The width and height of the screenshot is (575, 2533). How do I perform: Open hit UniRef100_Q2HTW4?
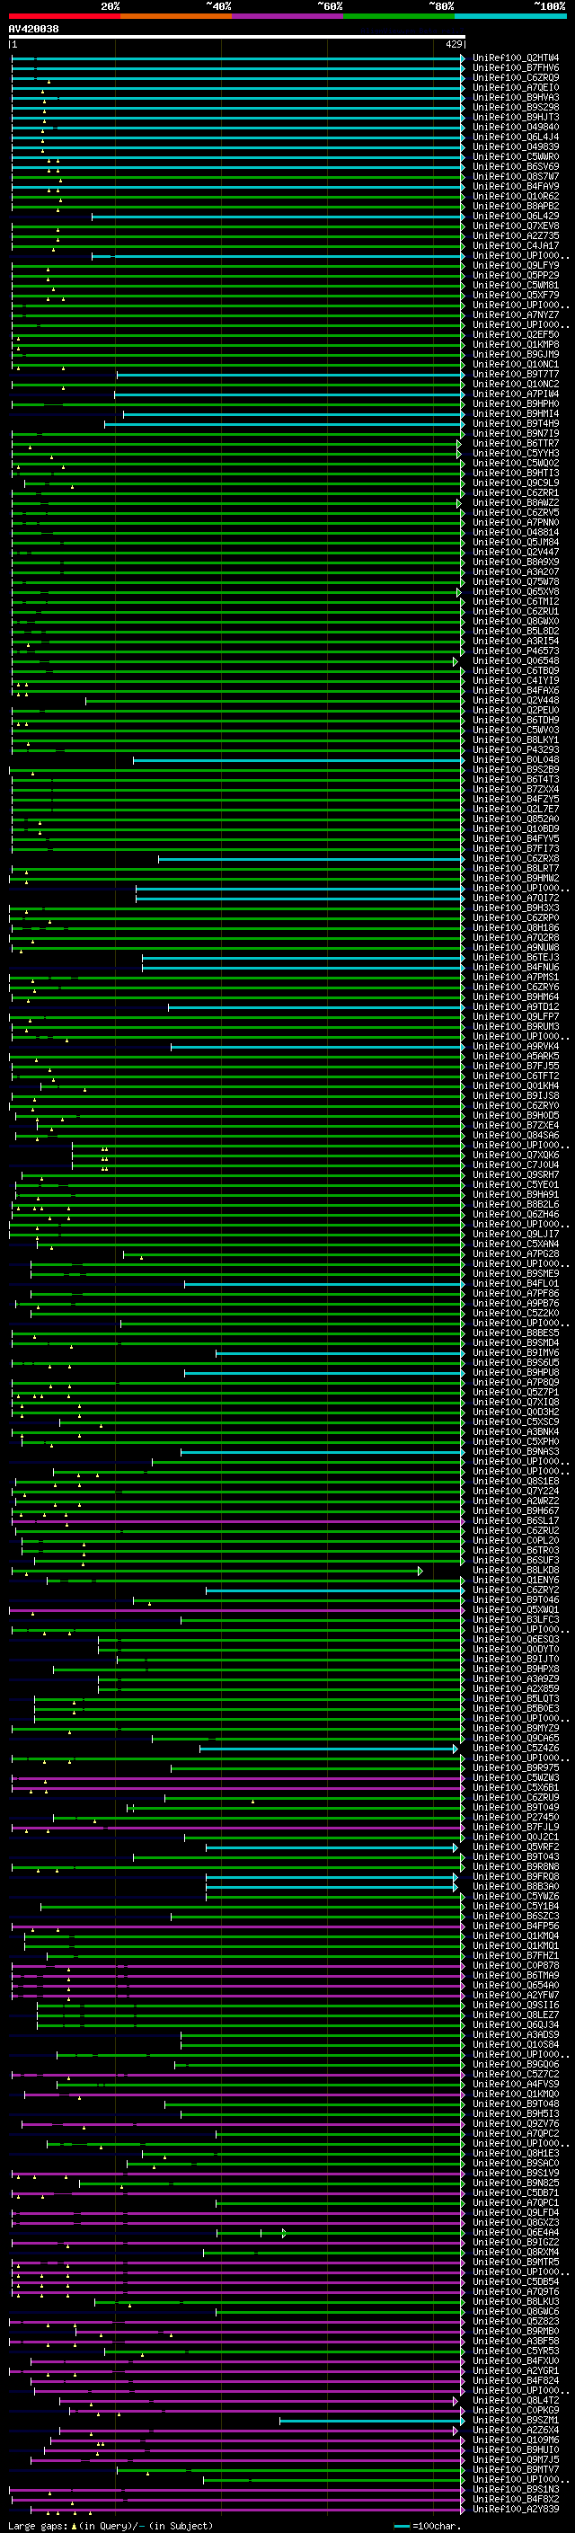click(x=516, y=58)
